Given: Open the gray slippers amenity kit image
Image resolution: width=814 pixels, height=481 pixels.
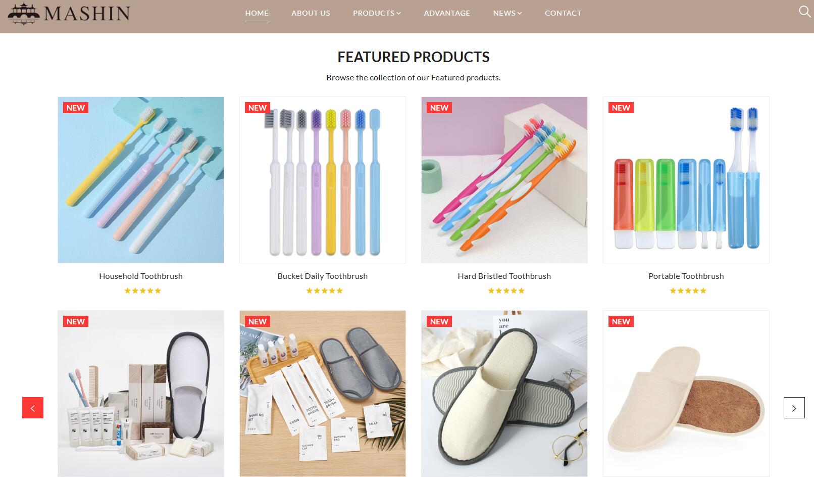Looking at the screenshot, I should [323, 394].
